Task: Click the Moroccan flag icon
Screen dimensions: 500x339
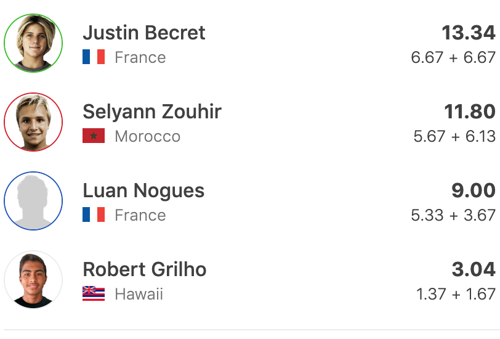Action: [94, 136]
